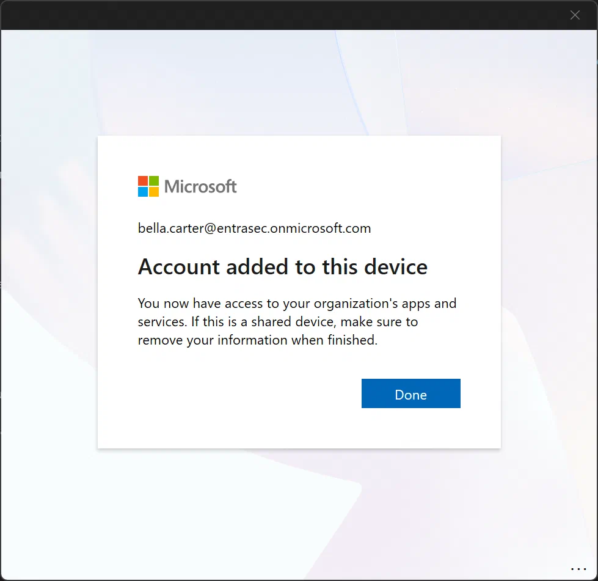Click the Done button
This screenshot has height=581, width=598.
[x=410, y=393]
